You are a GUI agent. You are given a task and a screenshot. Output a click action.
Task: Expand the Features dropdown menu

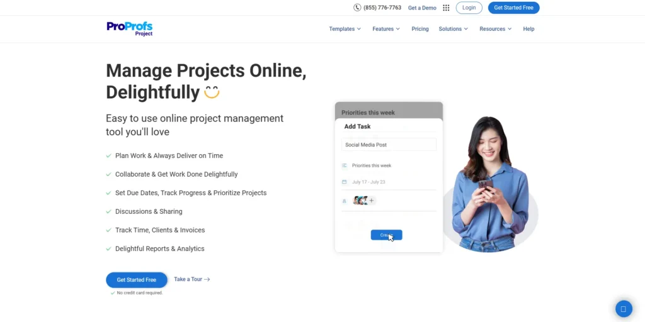[385, 29]
